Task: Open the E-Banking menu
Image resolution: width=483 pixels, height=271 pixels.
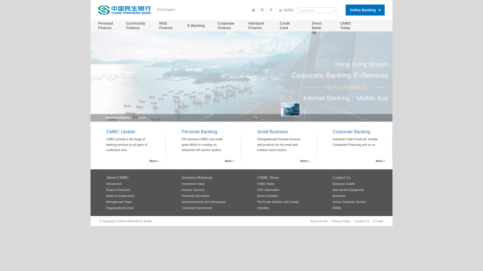Action: click(196, 26)
